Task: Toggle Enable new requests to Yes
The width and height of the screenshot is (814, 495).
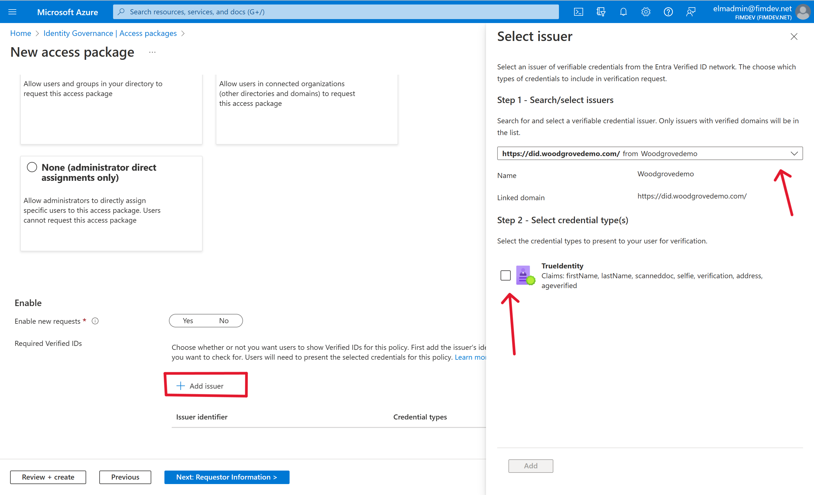Action: click(188, 320)
